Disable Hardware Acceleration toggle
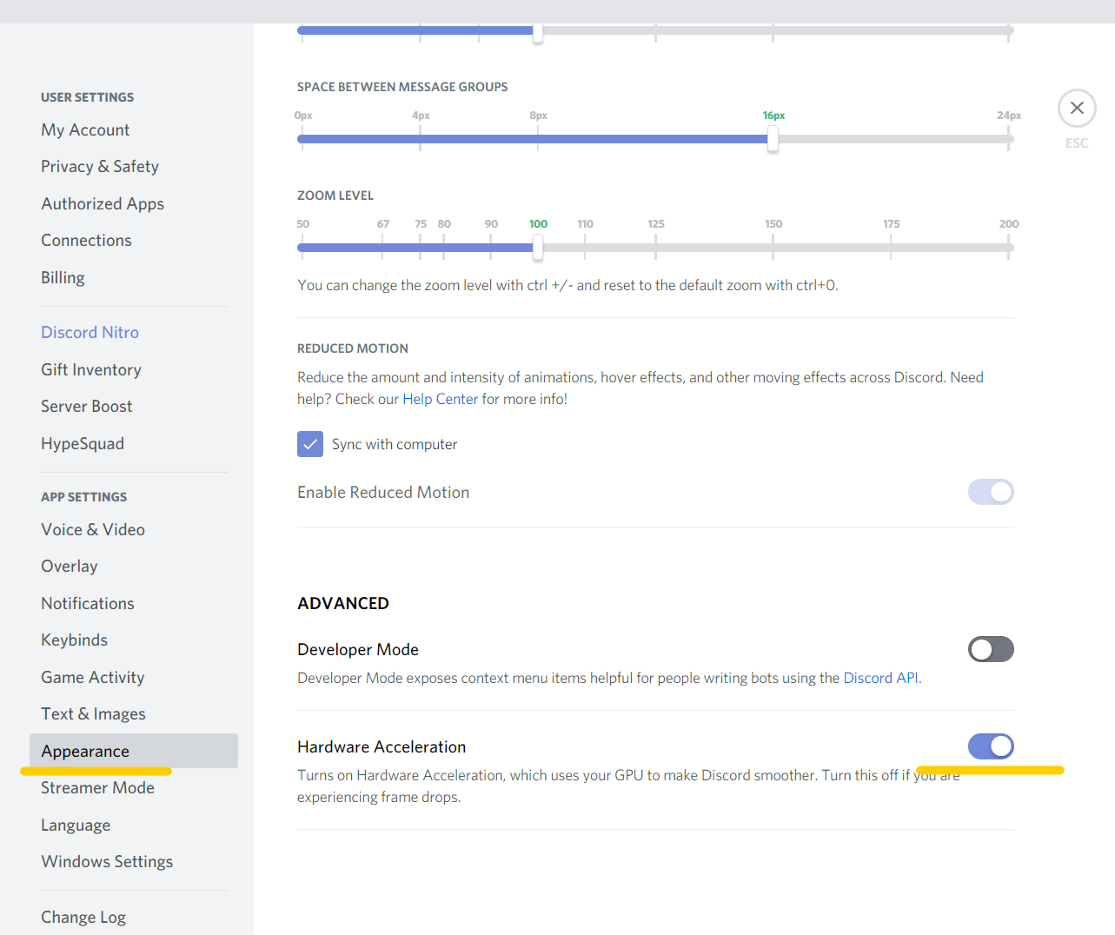The height and width of the screenshot is (935, 1115). click(991, 746)
